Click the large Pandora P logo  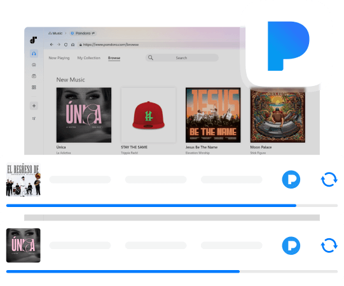point(288,46)
